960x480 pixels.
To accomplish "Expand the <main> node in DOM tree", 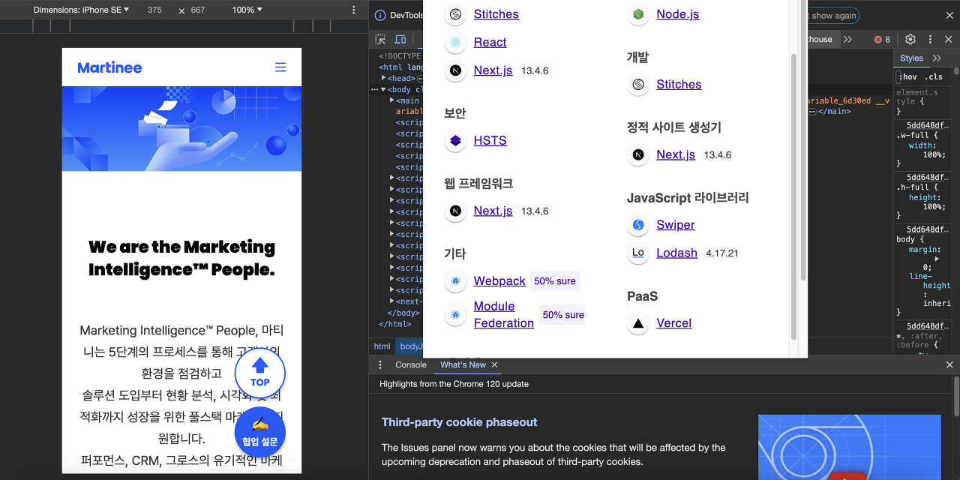I will pos(392,100).
